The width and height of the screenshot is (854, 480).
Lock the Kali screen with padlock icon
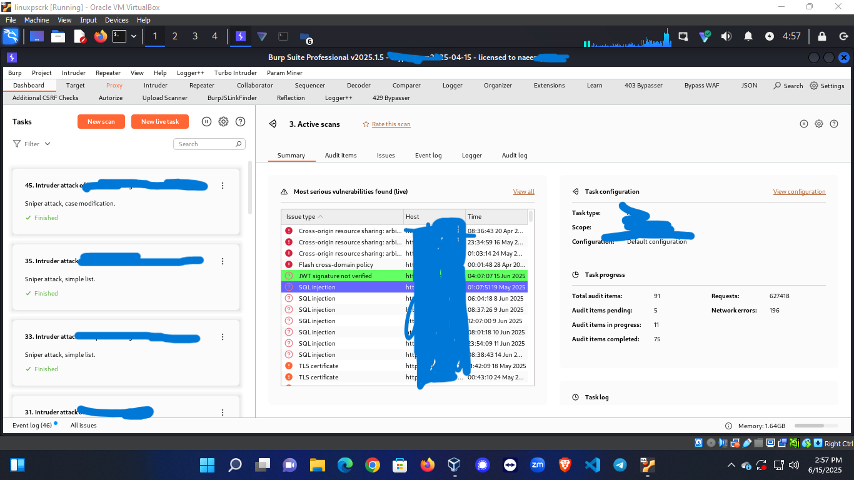point(822,36)
